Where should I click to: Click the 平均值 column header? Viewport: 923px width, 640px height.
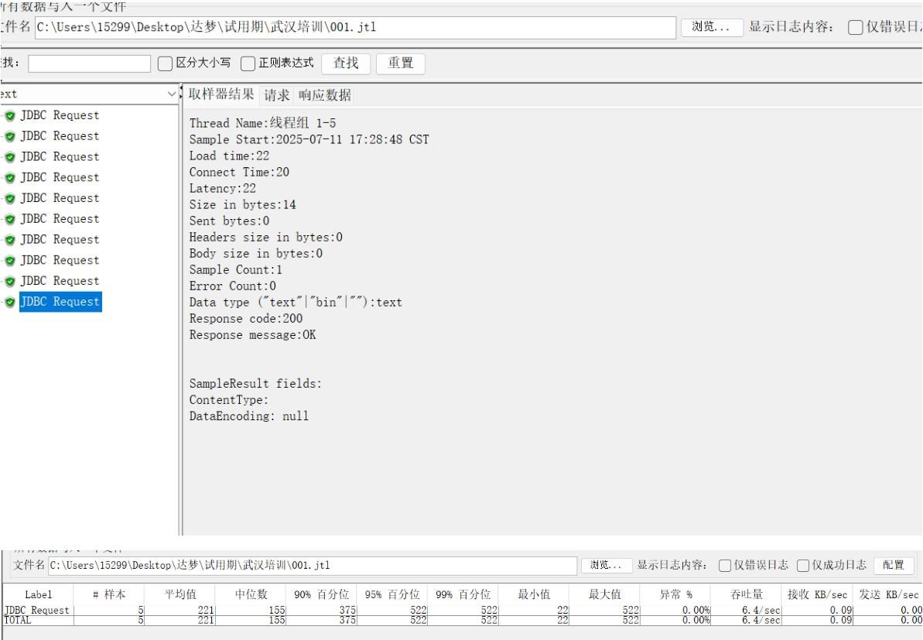pos(180,594)
